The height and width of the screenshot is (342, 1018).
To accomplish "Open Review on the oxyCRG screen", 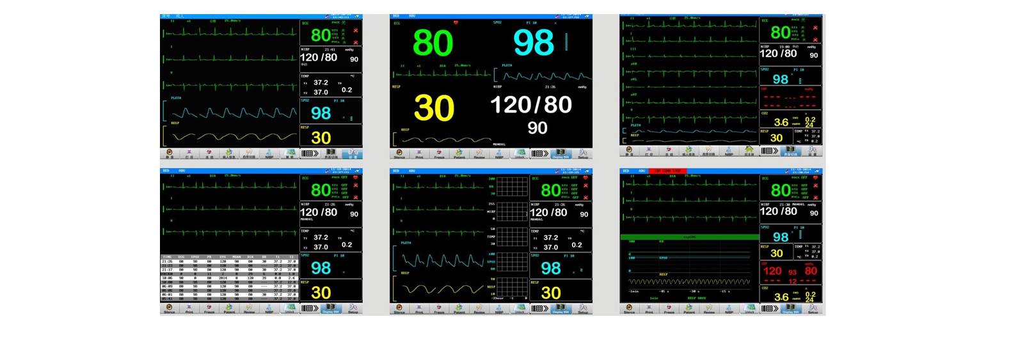I will (709, 309).
